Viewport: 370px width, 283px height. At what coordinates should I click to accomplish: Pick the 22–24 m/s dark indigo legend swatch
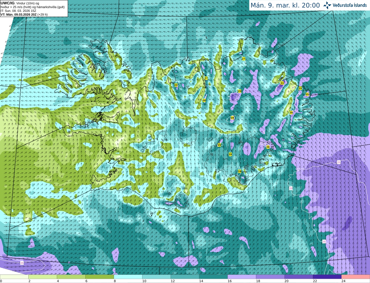327,277
